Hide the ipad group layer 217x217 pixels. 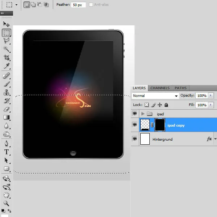135,114
